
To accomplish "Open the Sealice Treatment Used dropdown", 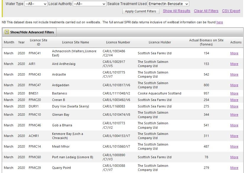I will click(x=168, y=4).
